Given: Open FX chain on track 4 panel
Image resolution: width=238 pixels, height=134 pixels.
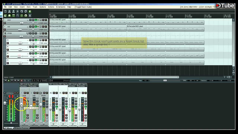Looking at the screenshot, I should coord(36,40).
